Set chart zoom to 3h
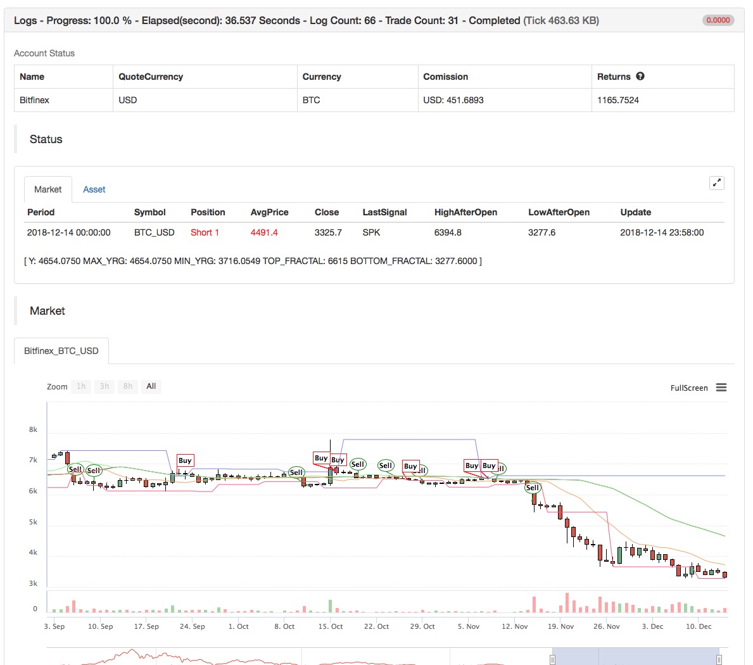Viewport: 753px width, 665px height. click(104, 386)
